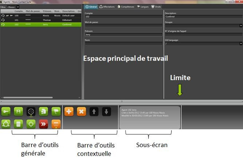
Task: Click the move up arrow button
Action: point(94,111)
